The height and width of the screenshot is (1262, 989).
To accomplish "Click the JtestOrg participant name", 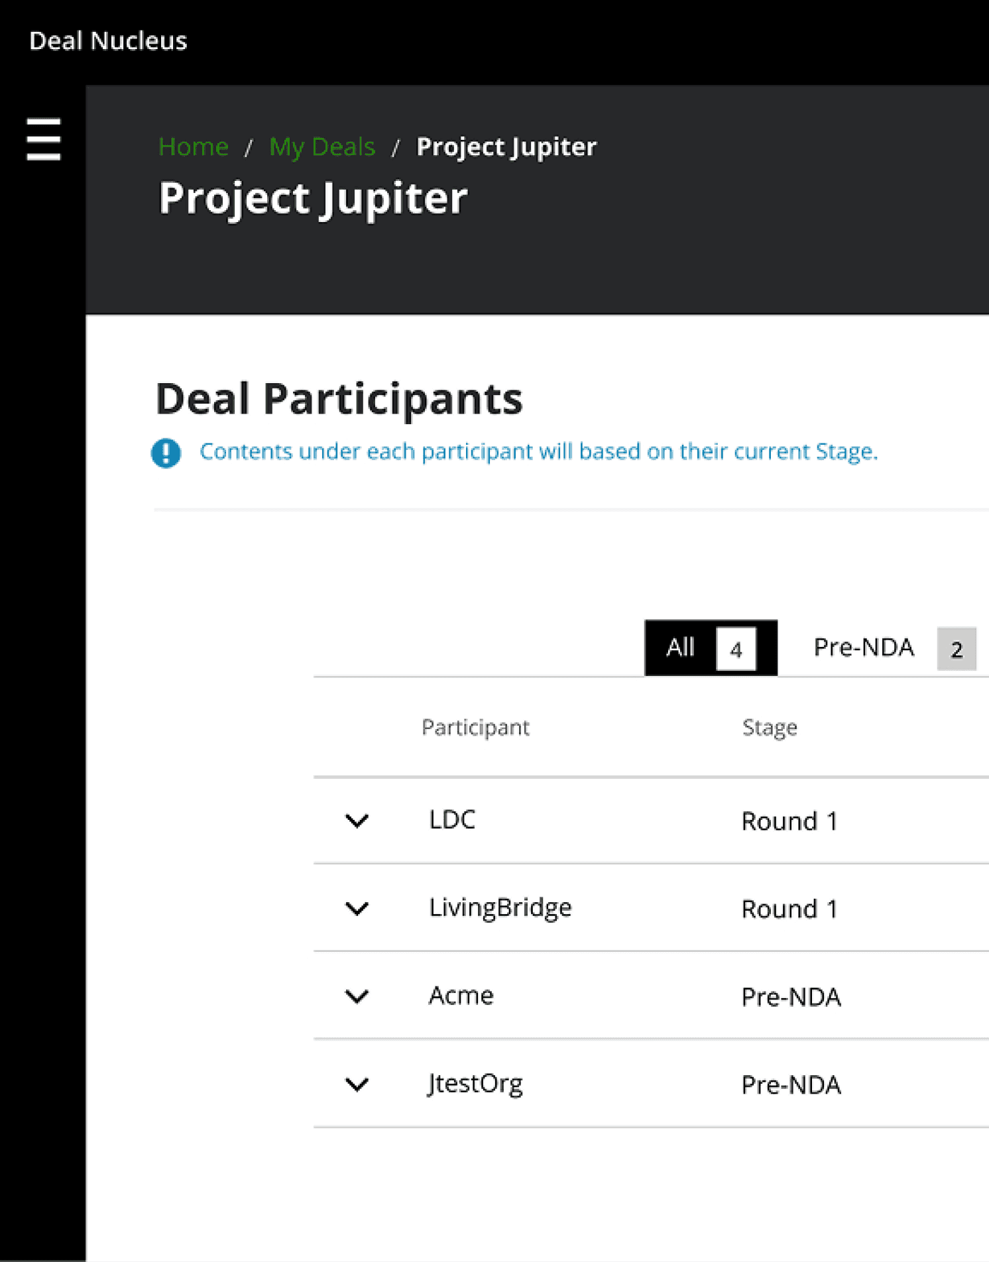I will (475, 1084).
